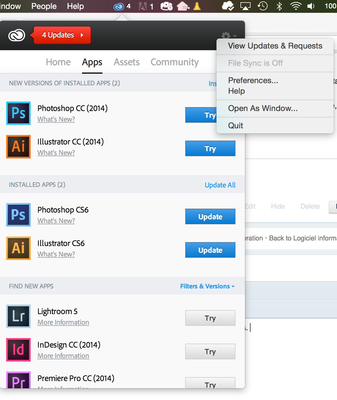This screenshot has height=400, width=337.
Task: Select Preferences... from gear menu
Action: (x=275, y=80)
